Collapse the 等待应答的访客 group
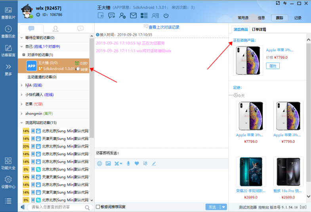This screenshot has height=212, width=311. coord(21,38)
